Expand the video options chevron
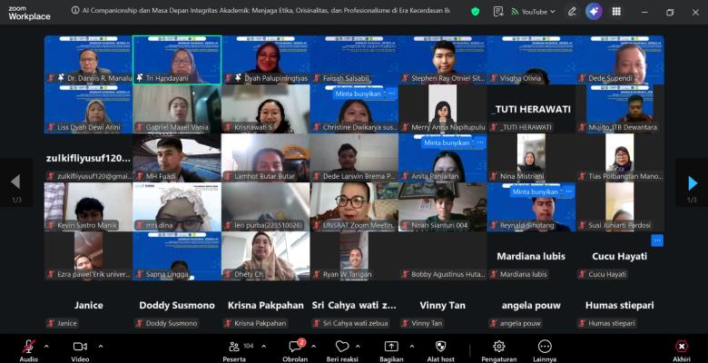The image size is (708, 363). point(100,347)
